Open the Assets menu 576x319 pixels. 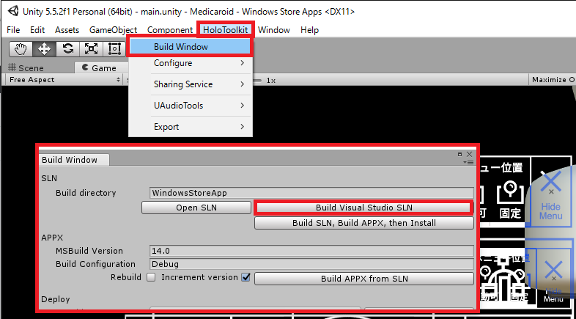click(x=67, y=30)
